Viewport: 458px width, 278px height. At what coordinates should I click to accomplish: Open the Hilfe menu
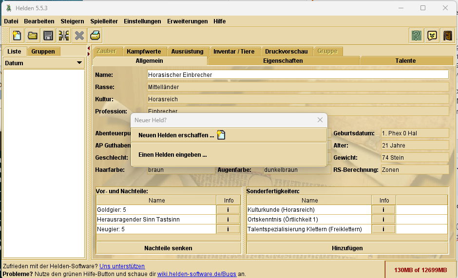click(219, 21)
